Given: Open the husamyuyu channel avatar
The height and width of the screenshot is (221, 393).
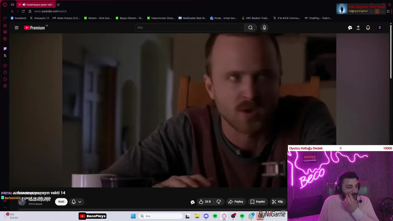Looking at the screenshot, I should (22, 202).
